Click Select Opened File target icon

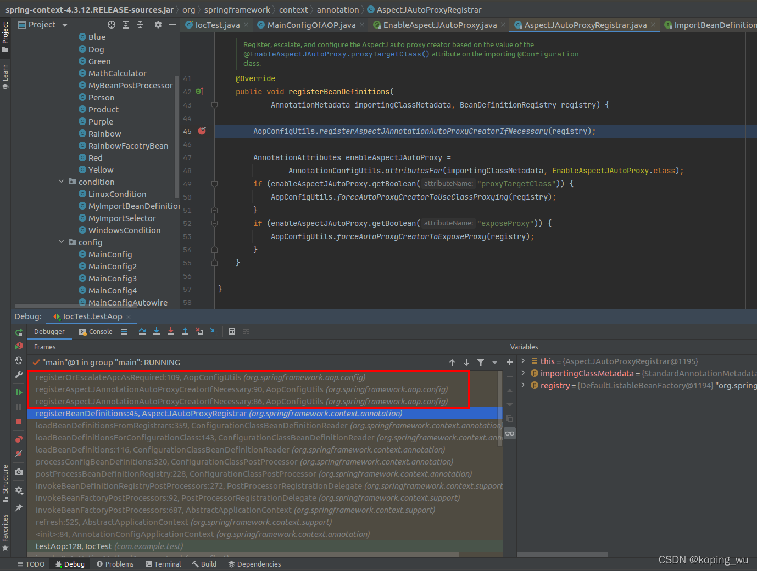point(112,25)
